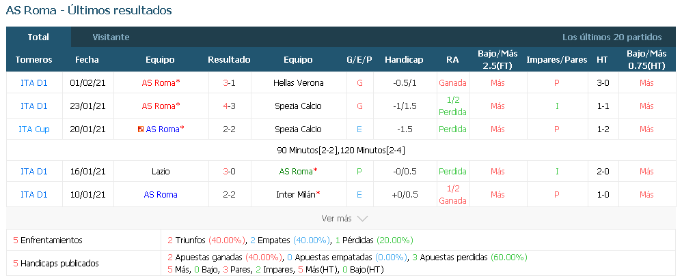682x280 pixels.
Task: Click the Ver más chevron arrow
Action: click(x=362, y=219)
